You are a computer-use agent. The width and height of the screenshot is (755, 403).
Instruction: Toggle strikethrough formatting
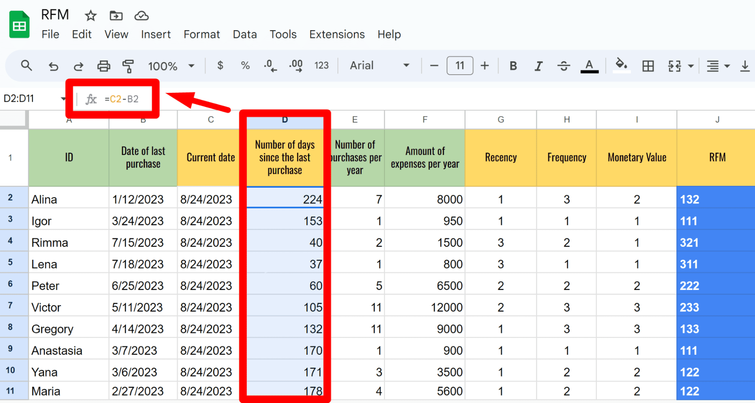pyautogui.click(x=564, y=65)
